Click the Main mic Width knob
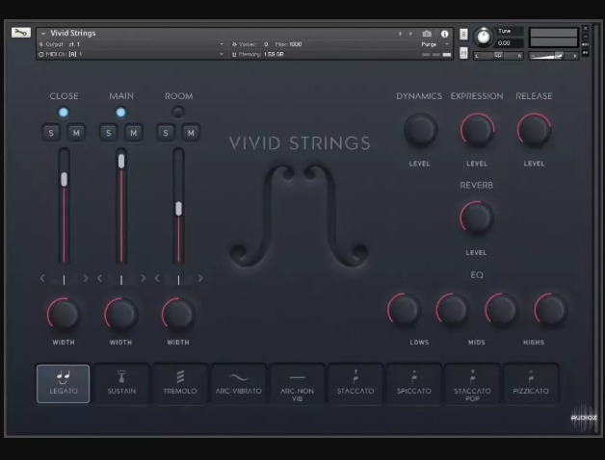605x460 pixels. point(120,314)
